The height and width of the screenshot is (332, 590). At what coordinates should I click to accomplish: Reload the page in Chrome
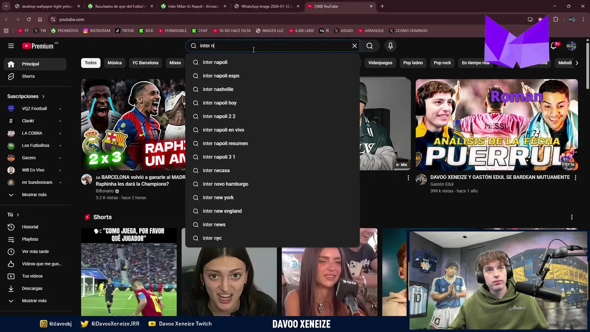point(29,19)
